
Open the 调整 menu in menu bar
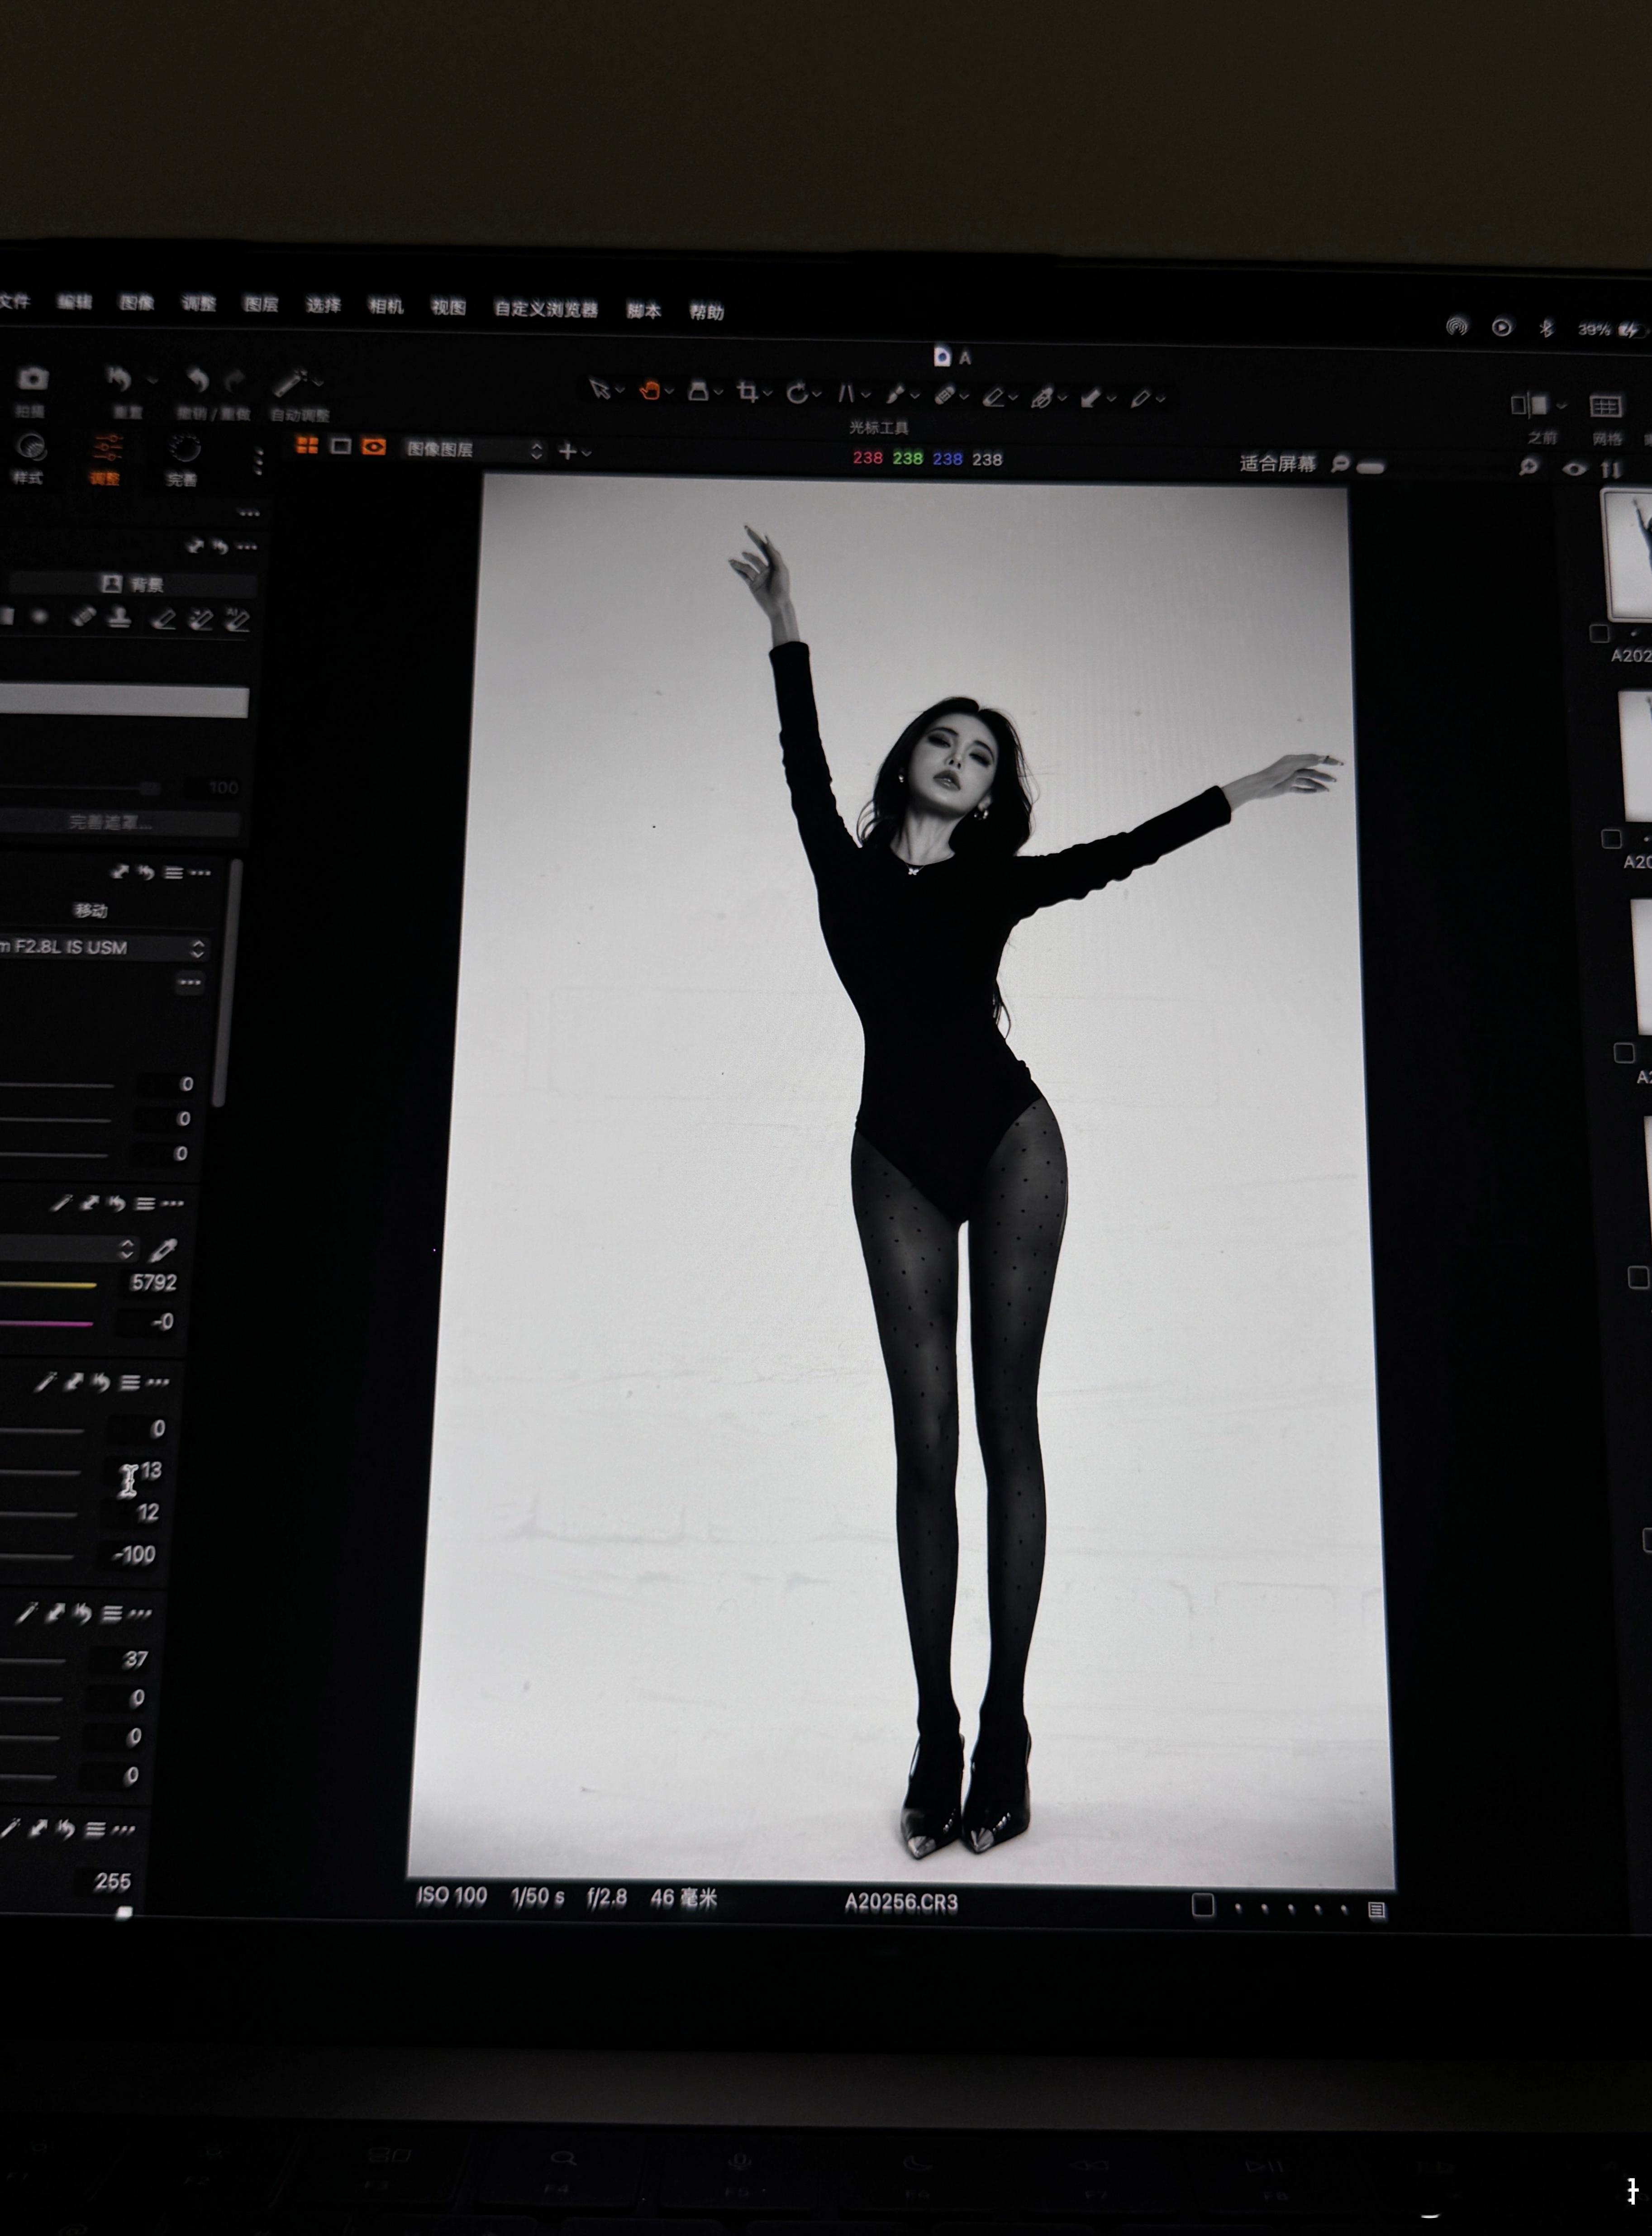pos(199,303)
